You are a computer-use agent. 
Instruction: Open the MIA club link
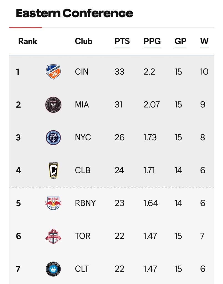pyautogui.click(x=82, y=105)
